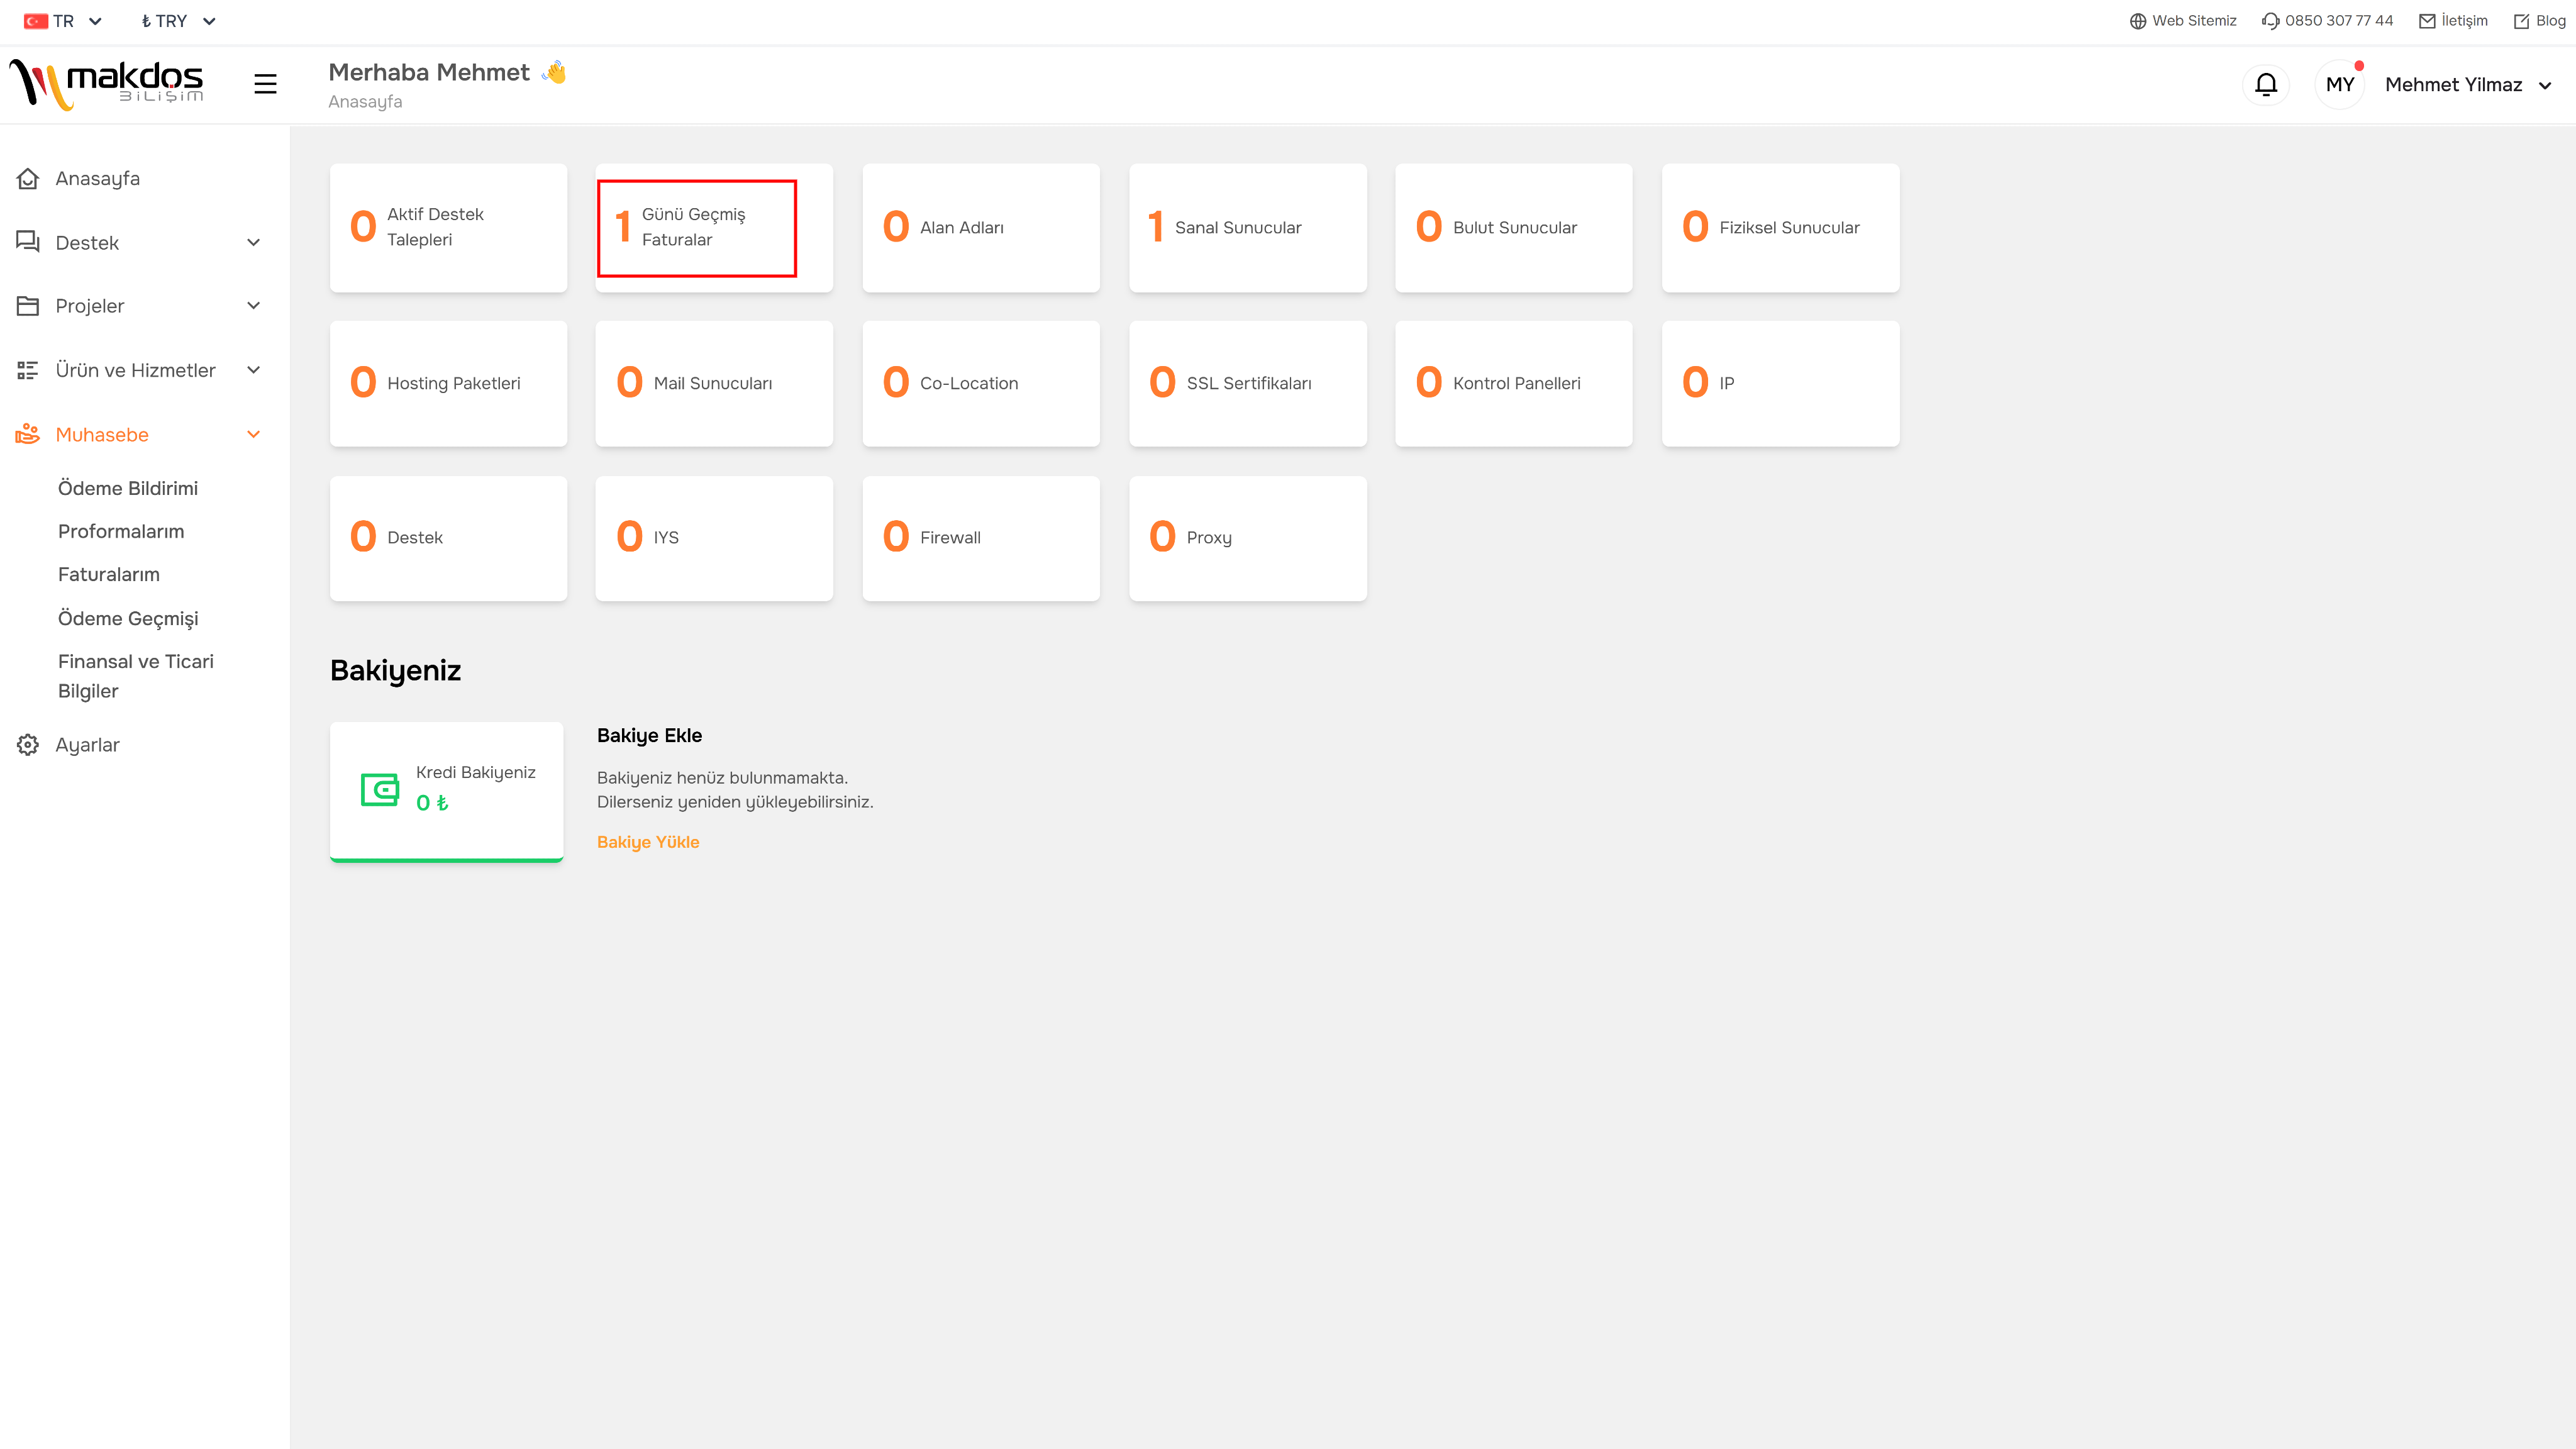Click the Projeler folder icon

(x=28, y=306)
